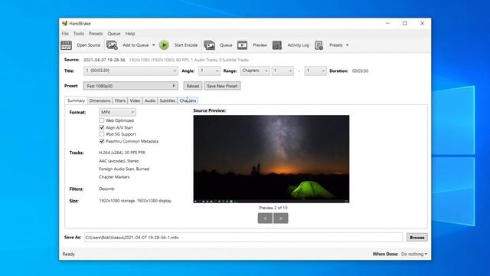The width and height of the screenshot is (490, 276).
Task: Show next preview image
Action: point(281,218)
